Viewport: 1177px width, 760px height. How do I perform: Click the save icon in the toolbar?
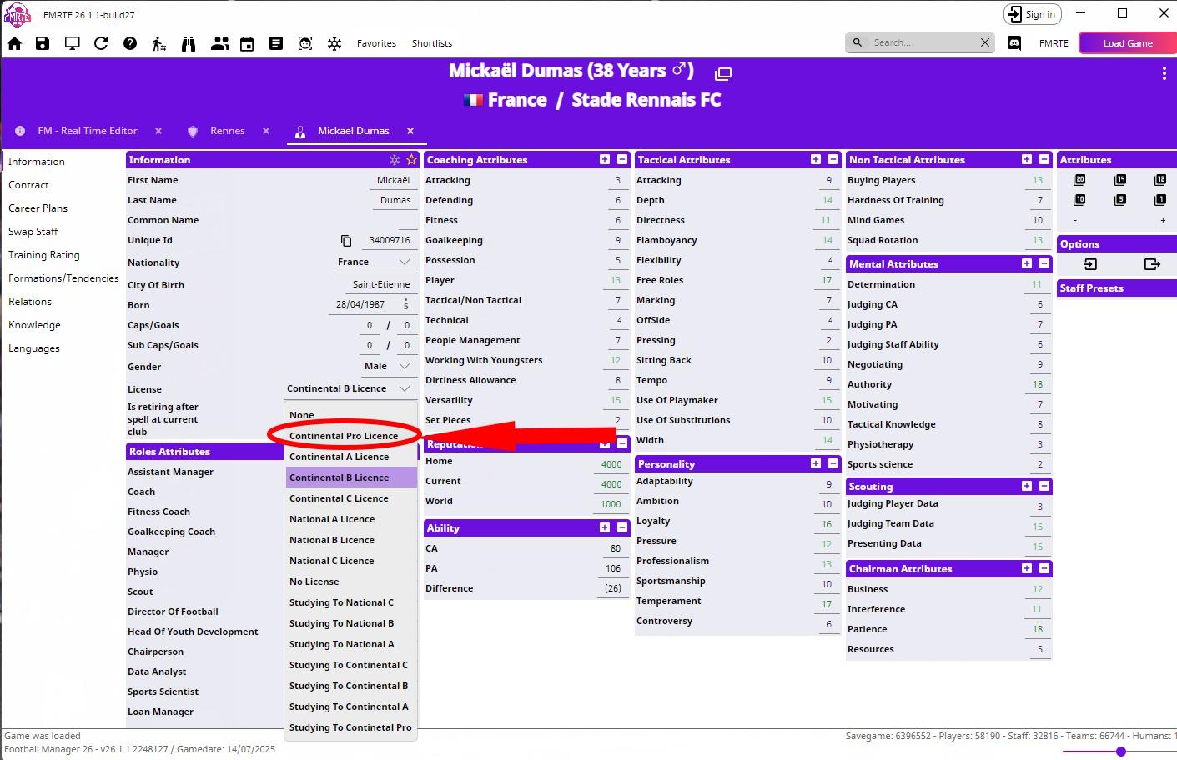pos(43,43)
